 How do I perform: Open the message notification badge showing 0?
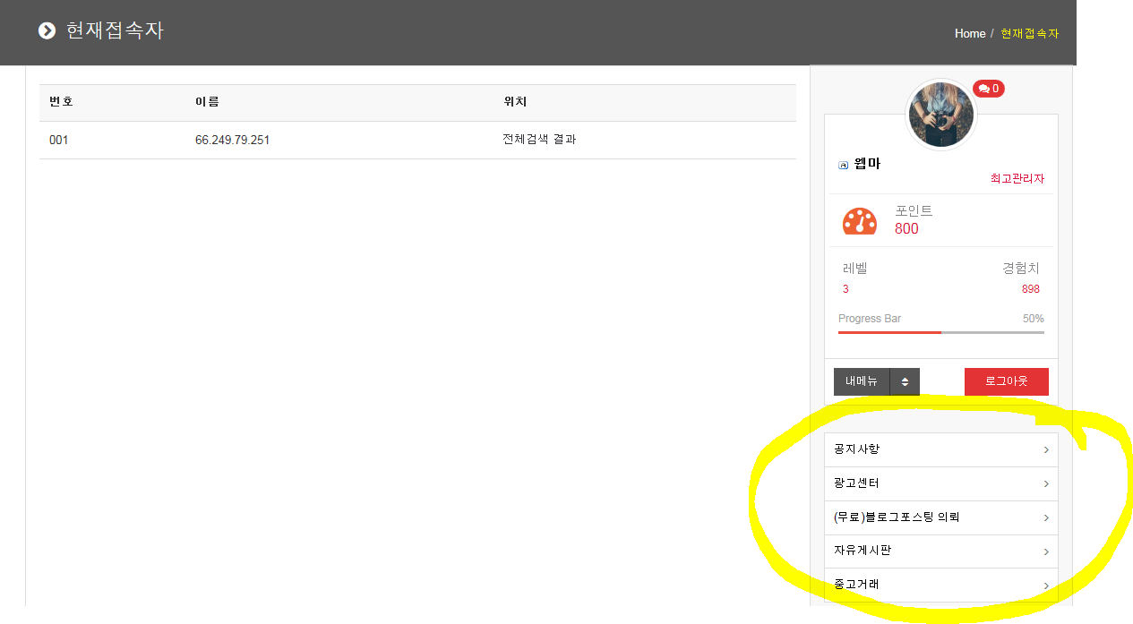989,89
